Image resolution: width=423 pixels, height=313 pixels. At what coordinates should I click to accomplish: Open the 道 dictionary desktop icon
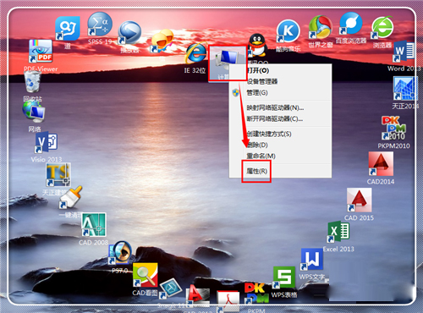pyautogui.click(x=67, y=29)
